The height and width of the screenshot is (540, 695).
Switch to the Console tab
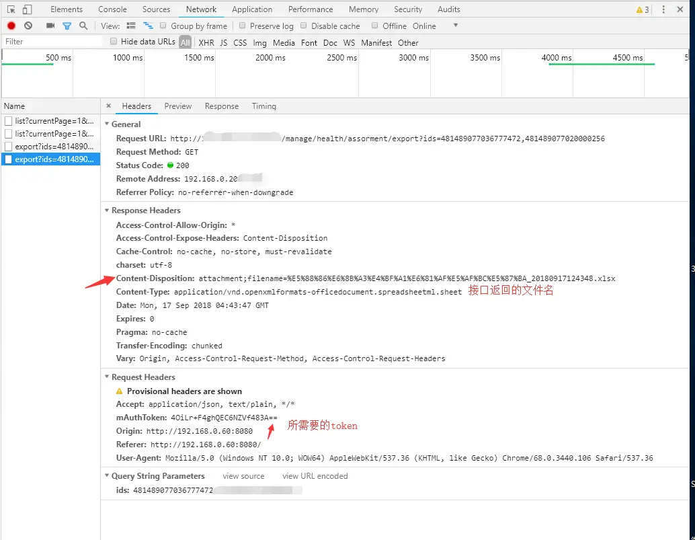coord(112,9)
